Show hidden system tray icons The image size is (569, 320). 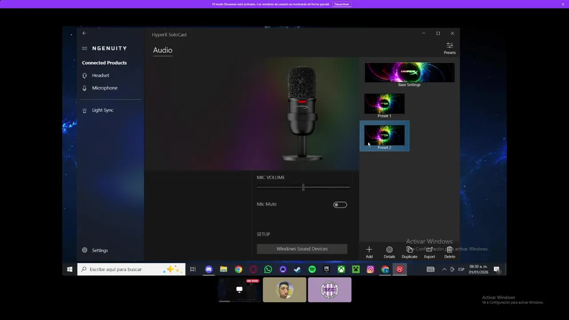444,269
